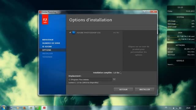The width and height of the screenshot is (196, 110).
Task: Click the highlighted green taskbar application icon
Action: click(38, 108)
